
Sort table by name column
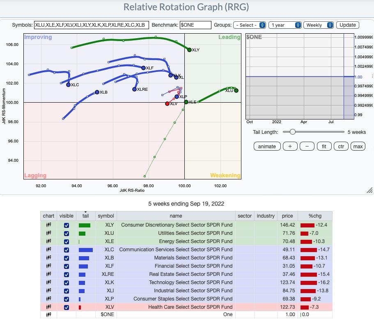[x=176, y=216]
